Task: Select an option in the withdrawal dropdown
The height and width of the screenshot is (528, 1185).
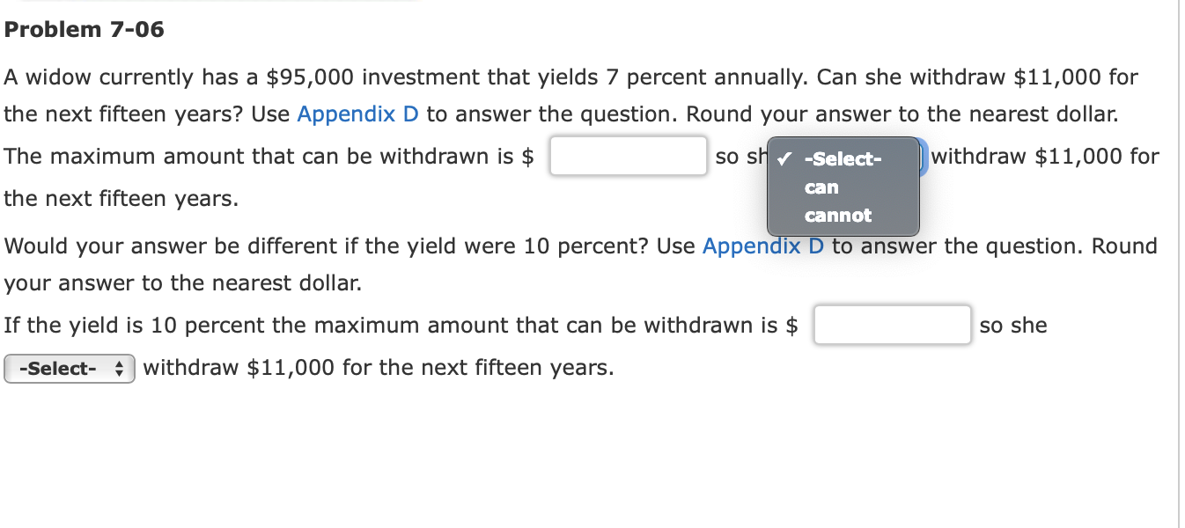Action: coord(821,187)
